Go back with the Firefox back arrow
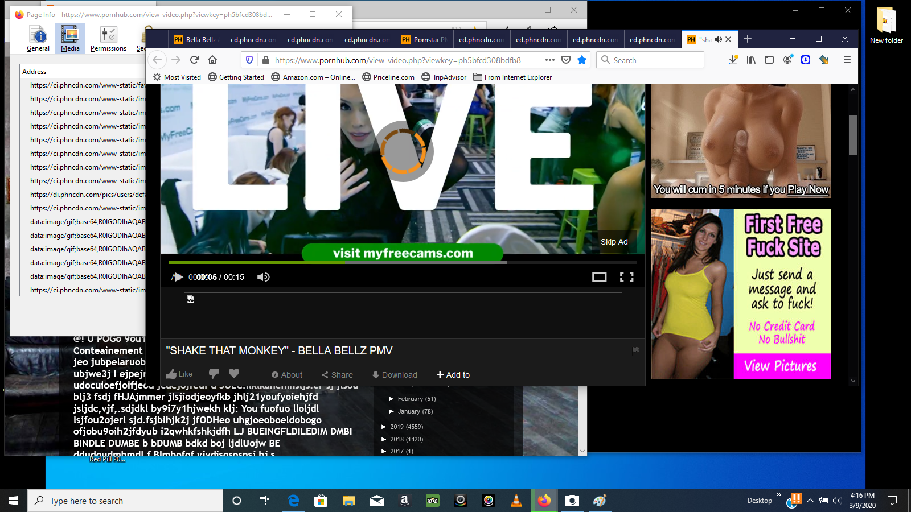The width and height of the screenshot is (911, 512). [158, 60]
